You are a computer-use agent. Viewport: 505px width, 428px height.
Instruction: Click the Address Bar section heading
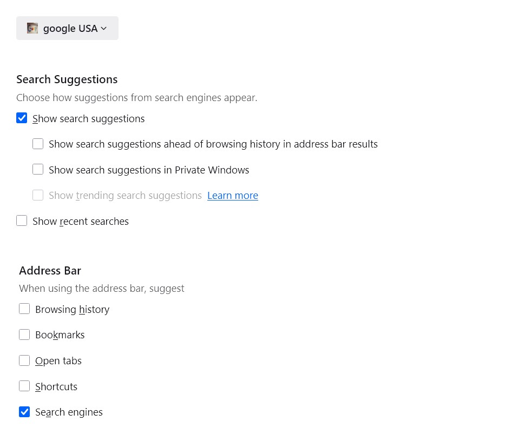50,271
